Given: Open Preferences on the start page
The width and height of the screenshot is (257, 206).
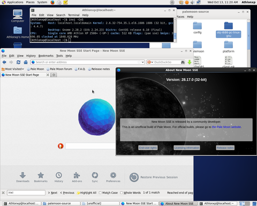Looking at the screenshot, I should 113,177.
